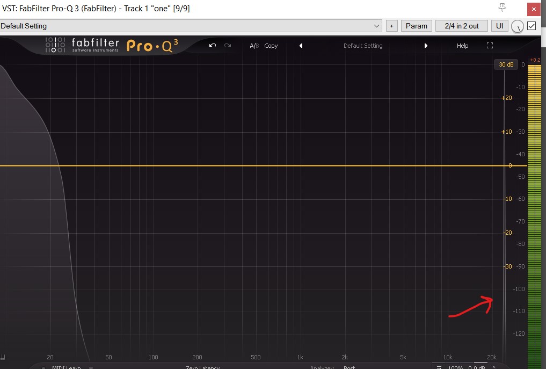Click the 1k frequency label
This screenshot has width=546, height=369.
click(x=300, y=357)
